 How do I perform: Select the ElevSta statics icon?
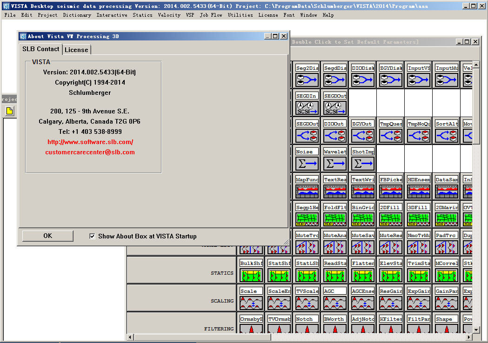pyautogui.click(x=391, y=275)
